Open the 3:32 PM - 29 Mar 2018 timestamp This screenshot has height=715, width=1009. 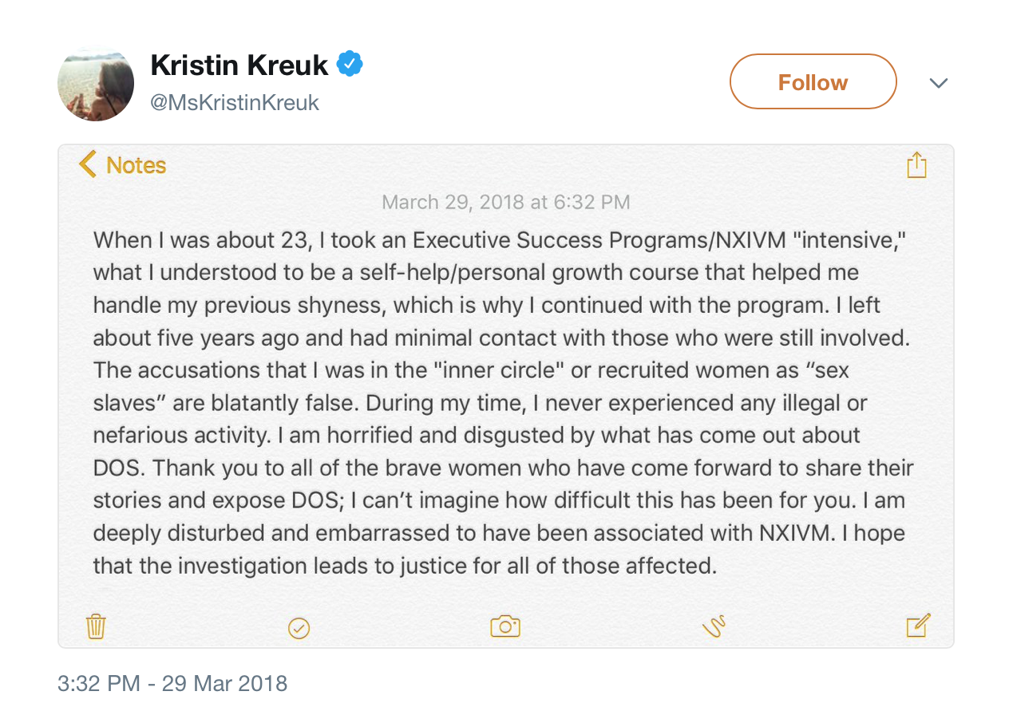[172, 684]
